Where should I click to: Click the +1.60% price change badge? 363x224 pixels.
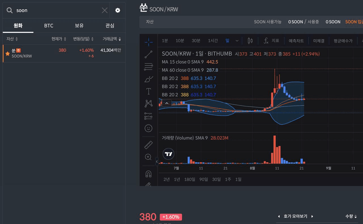[x=171, y=217]
